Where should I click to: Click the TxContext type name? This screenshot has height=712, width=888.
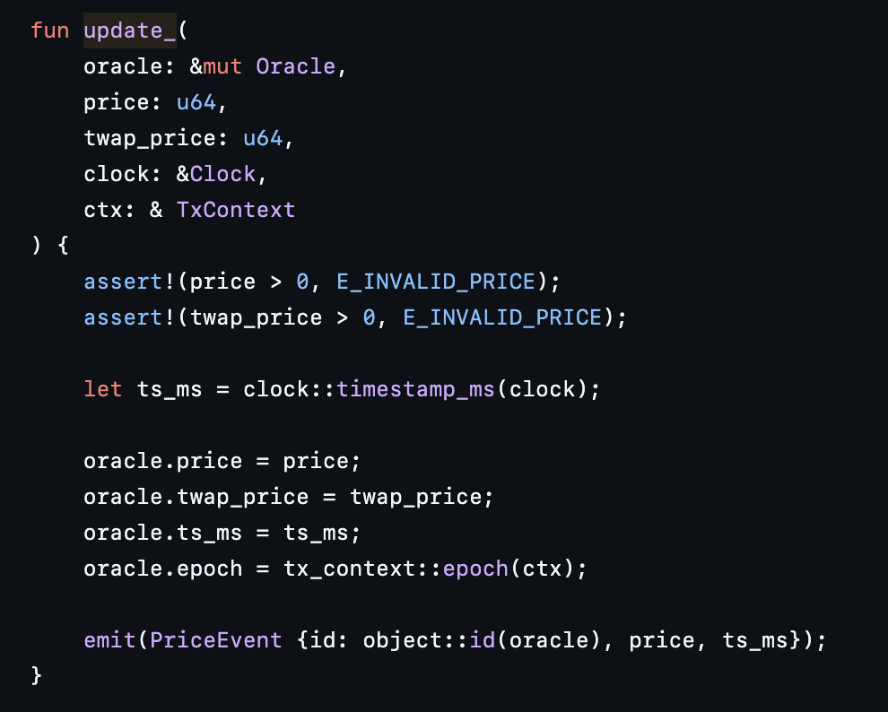tap(236, 210)
